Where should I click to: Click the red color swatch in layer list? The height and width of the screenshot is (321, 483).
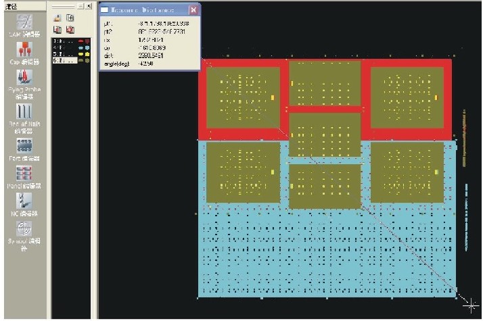click(81, 41)
